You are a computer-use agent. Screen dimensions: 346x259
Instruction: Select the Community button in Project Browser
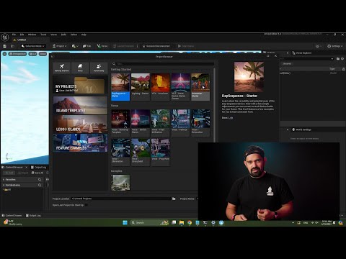tap(99, 68)
